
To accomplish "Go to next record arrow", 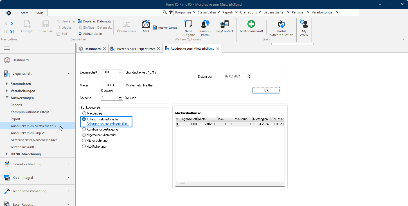I will coord(12,24).
